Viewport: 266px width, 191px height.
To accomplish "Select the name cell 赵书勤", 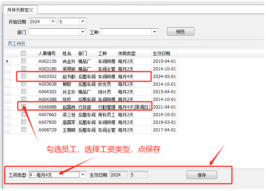I will point(69,77).
